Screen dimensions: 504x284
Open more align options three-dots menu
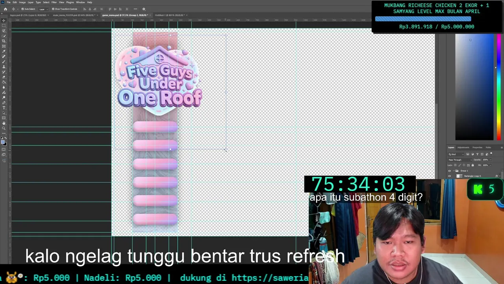coord(135,9)
